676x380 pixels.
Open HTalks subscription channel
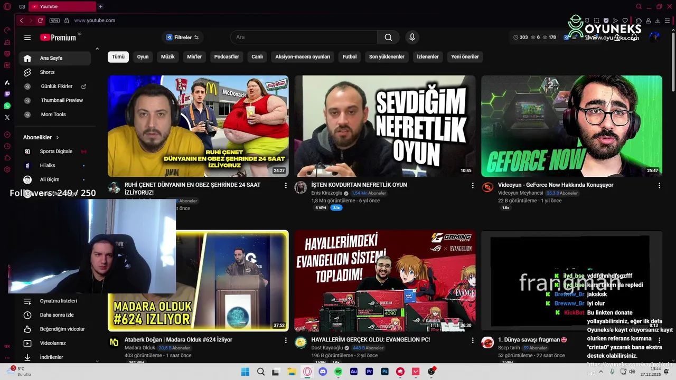pos(55,166)
